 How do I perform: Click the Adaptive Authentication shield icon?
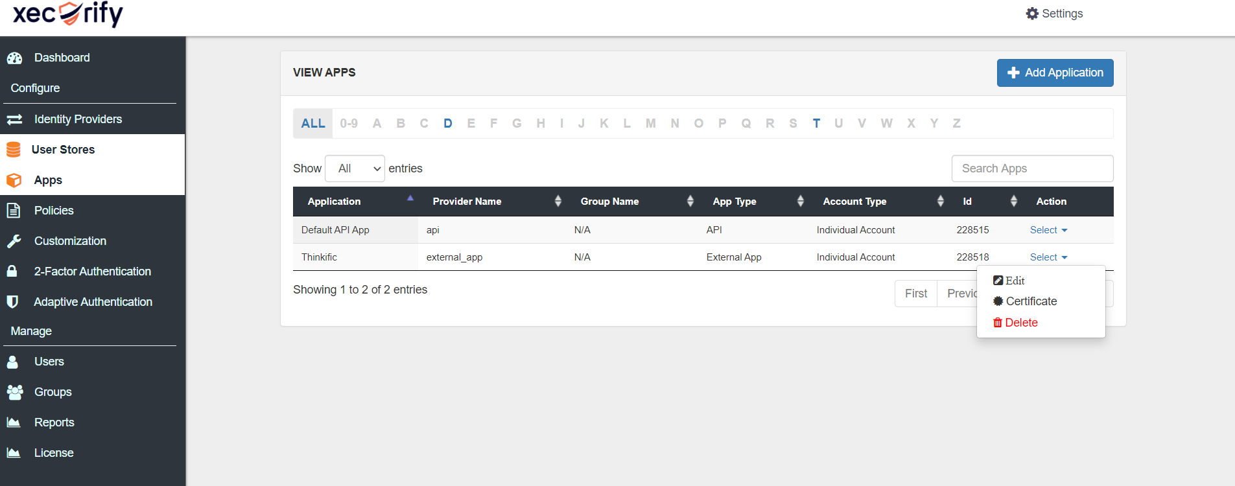12,301
